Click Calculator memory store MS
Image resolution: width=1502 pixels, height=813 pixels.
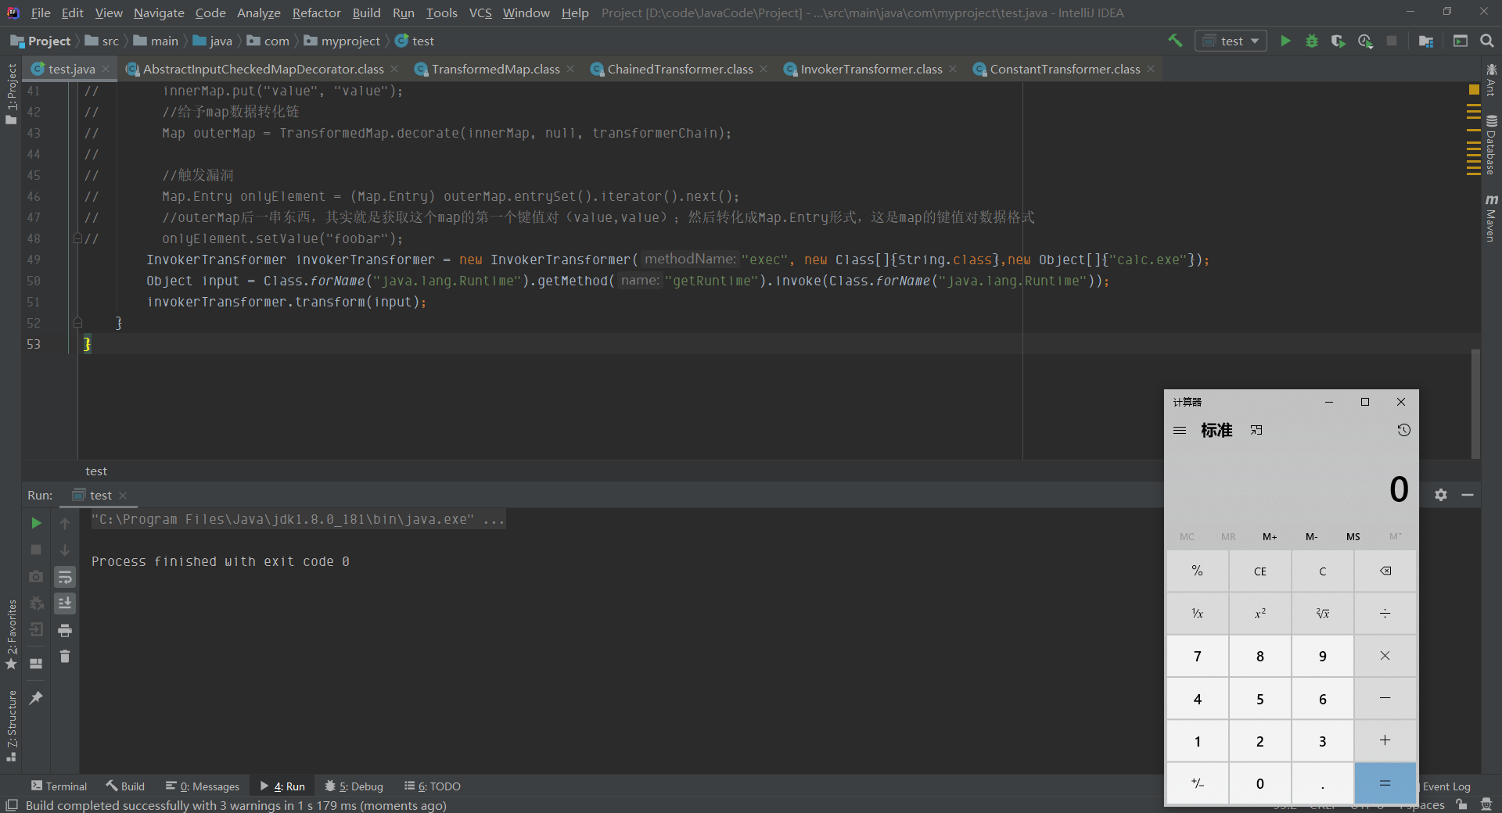(x=1353, y=536)
